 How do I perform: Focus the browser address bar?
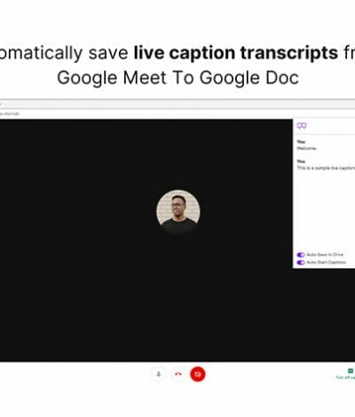[x=177, y=105]
